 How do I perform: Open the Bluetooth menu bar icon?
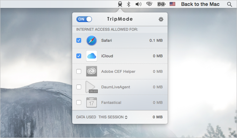coord(128,4)
